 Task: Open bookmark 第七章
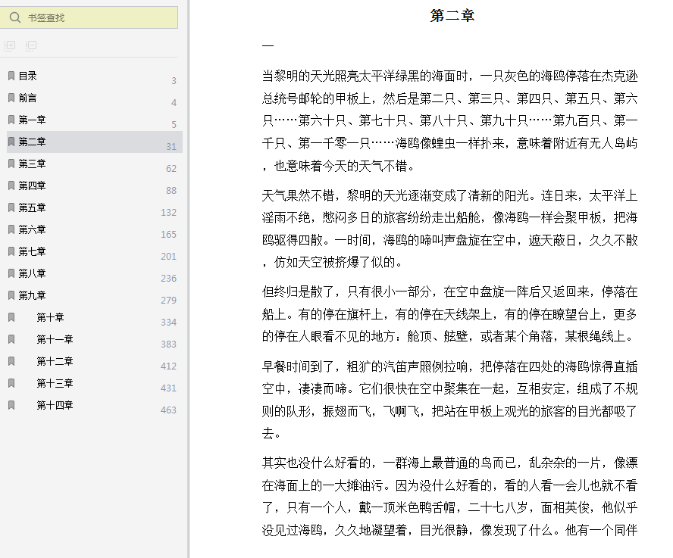click(x=32, y=251)
